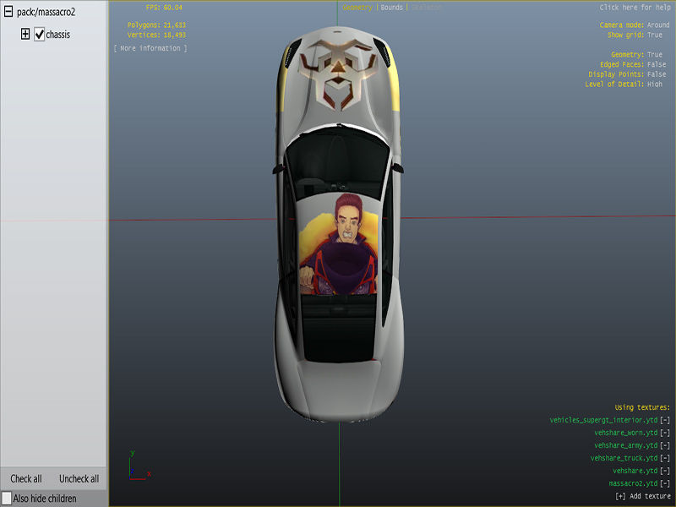Screen dimensions: 676x507
Task: Click the Uncheck all button
Action: (x=79, y=478)
